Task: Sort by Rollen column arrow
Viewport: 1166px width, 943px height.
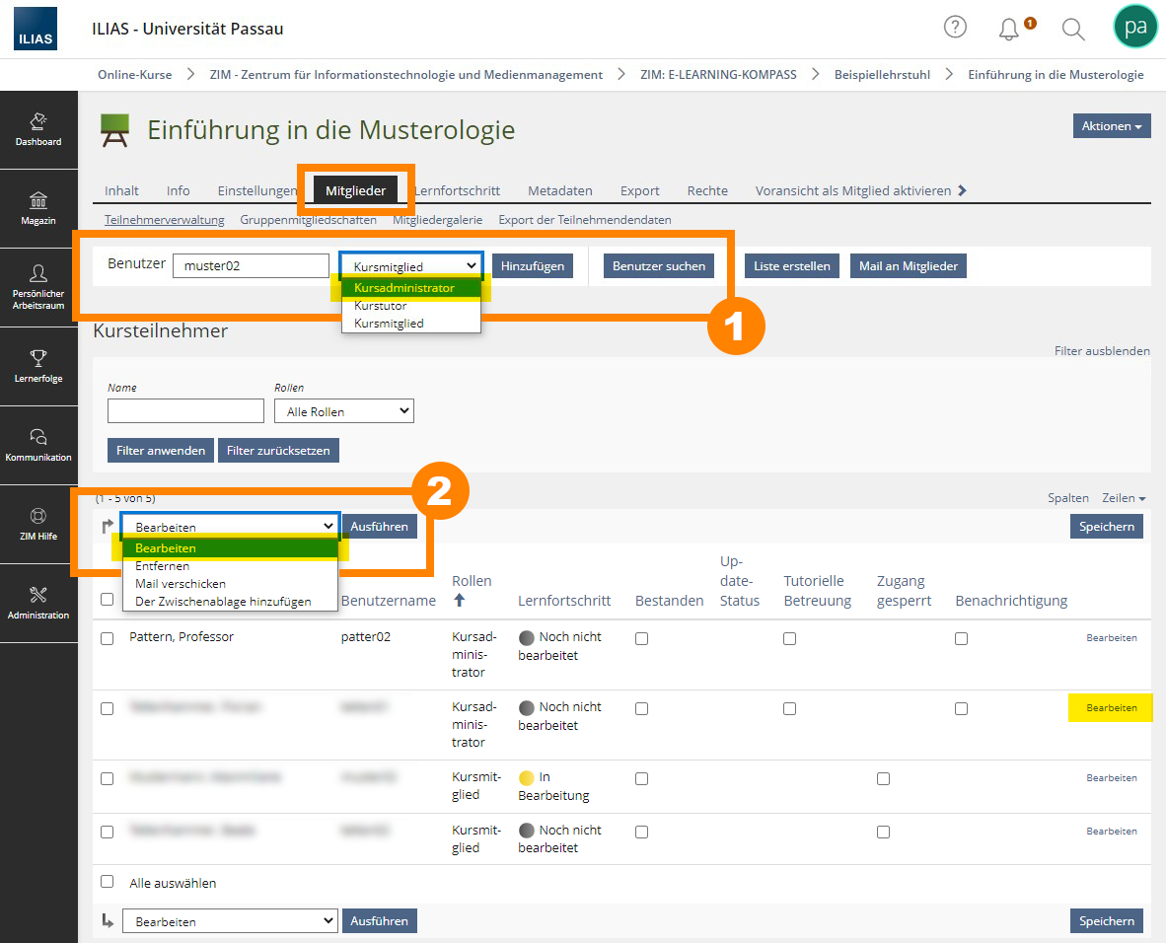Action: (459, 600)
